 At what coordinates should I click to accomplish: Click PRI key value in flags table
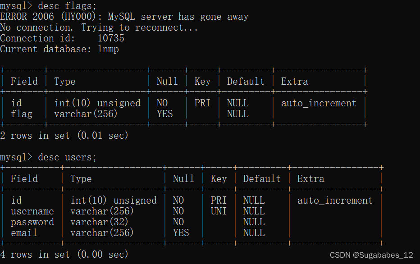point(202,103)
